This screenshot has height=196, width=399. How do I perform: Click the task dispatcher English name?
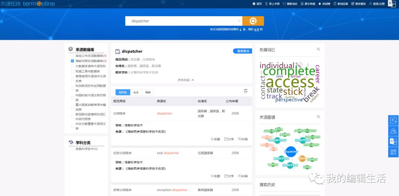point(168,153)
